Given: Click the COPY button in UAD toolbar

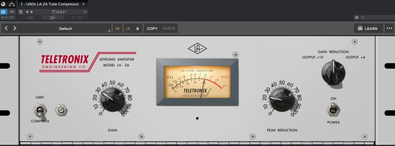Looking at the screenshot, I should tap(152, 28).
